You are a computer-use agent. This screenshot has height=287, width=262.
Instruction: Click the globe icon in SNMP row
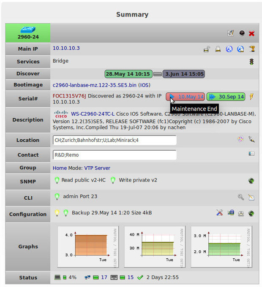tap(251, 181)
